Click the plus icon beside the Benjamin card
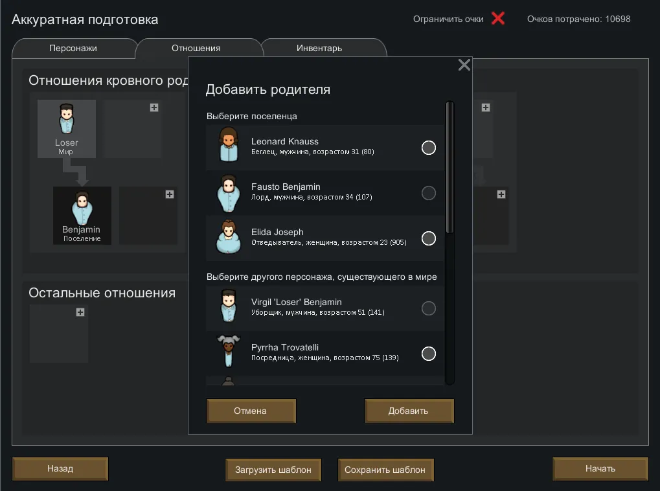This screenshot has height=491, width=660. (x=170, y=194)
